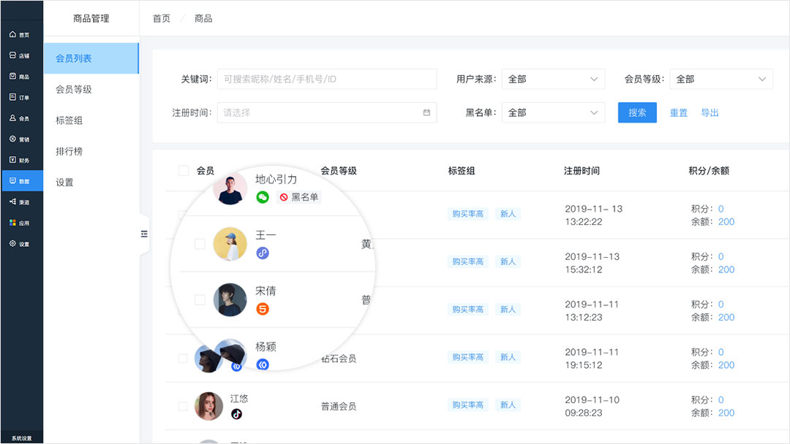Open the 订单 section in the sidebar
The height and width of the screenshot is (444, 790).
click(19, 97)
